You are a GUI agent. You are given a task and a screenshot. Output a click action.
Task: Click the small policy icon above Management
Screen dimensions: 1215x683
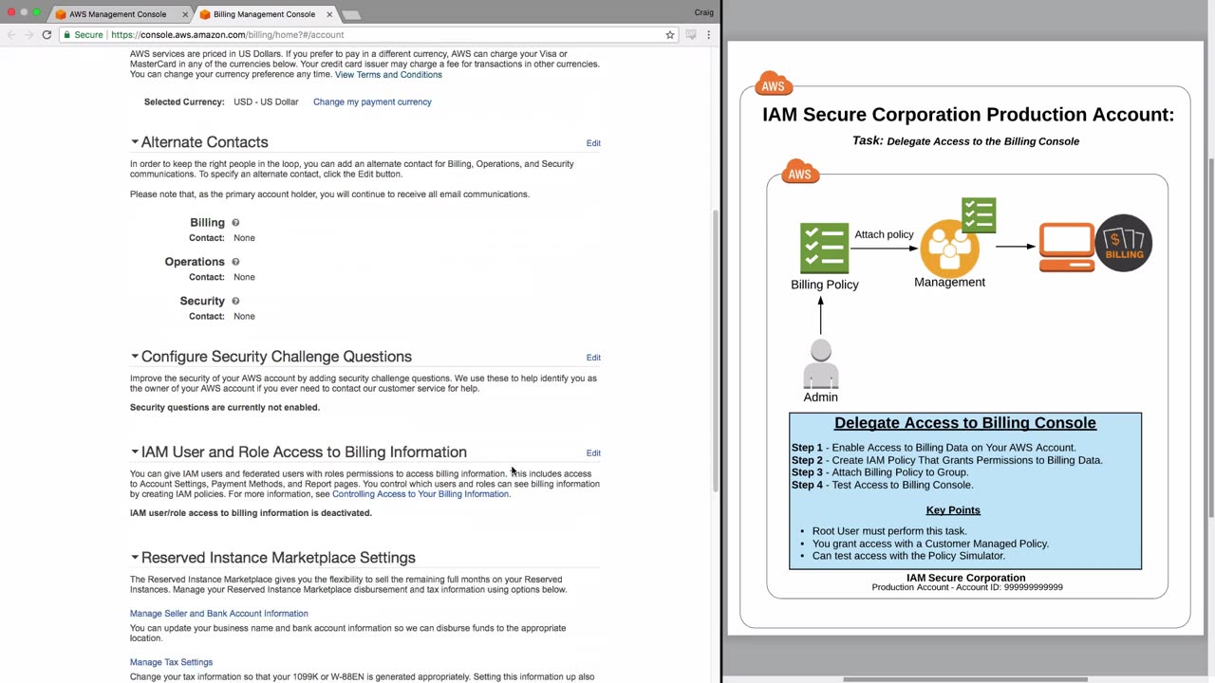tap(979, 215)
